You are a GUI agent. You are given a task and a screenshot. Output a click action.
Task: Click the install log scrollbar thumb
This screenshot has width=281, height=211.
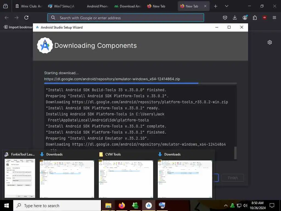pyautogui.click(x=235, y=152)
